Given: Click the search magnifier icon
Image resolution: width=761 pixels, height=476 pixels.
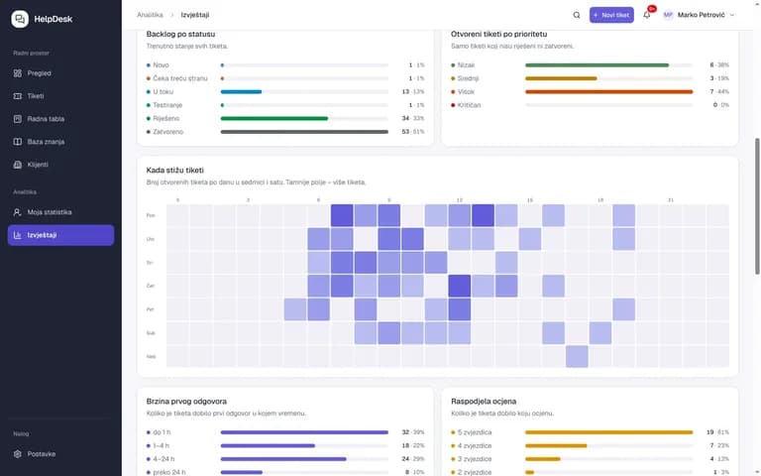Looking at the screenshot, I should pyautogui.click(x=577, y=15).
